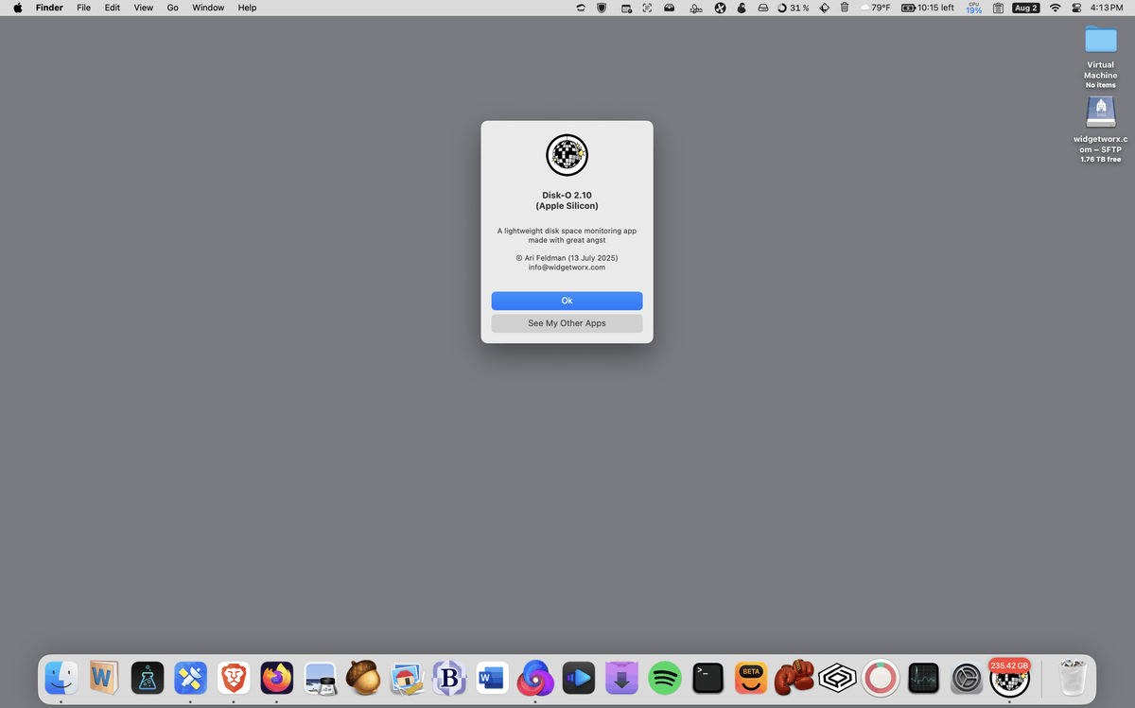The image size is (1135, 708).
Task: Open the flask icon app in the Dock
Action: pos(148,678)
